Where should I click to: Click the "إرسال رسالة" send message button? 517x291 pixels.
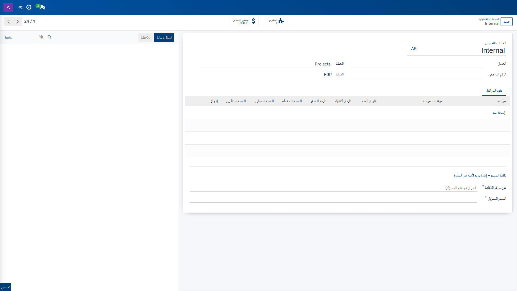tap(164, 37)
